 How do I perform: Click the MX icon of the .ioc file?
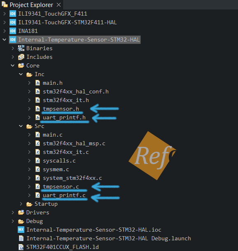tap(21, 230)
